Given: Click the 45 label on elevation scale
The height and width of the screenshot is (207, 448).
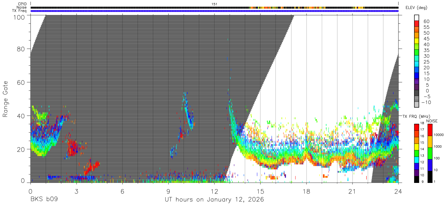Looking at the screenshot, I should point(426,39).
